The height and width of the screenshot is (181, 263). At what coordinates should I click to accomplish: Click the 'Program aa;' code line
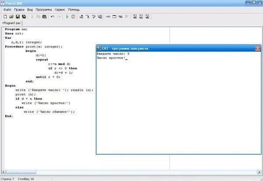click(x=16, y=29)
